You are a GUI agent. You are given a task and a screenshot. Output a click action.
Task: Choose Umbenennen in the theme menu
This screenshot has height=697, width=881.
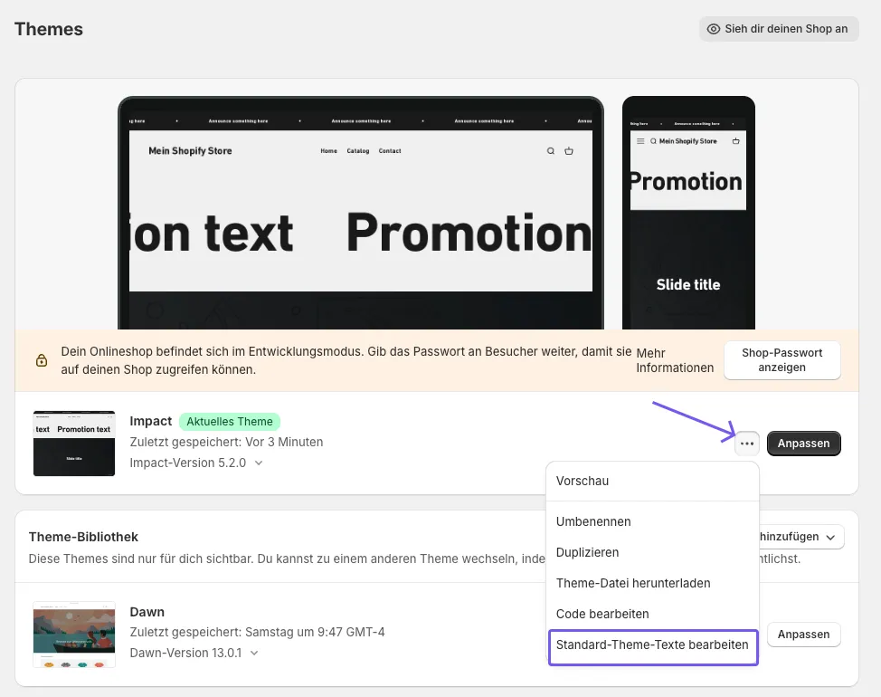(x=652, y=521)
